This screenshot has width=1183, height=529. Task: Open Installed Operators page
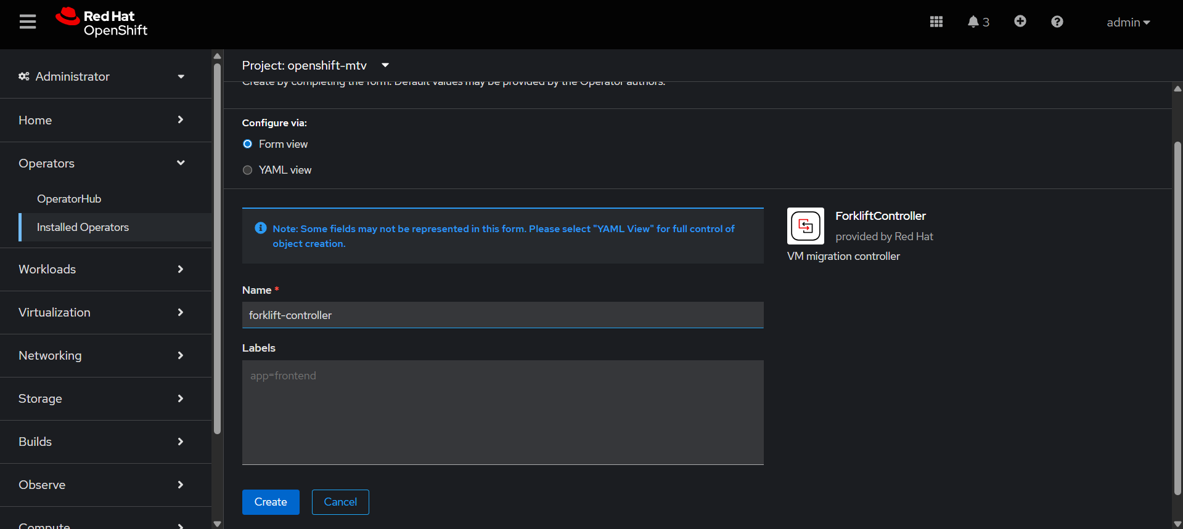click(x=83, y=227)
